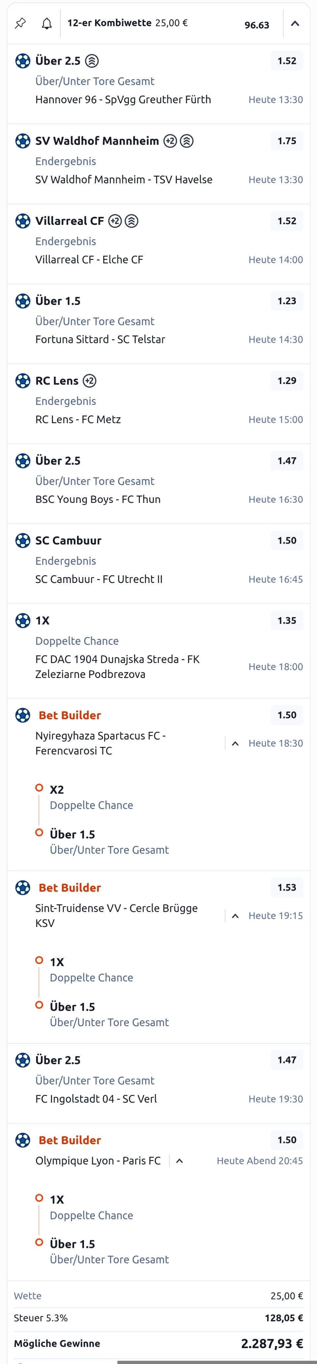Viewport: 317px width, 1364px height.
Task: Click the pin icon in header
Action: pyautogui.click(x=20, y=23)
